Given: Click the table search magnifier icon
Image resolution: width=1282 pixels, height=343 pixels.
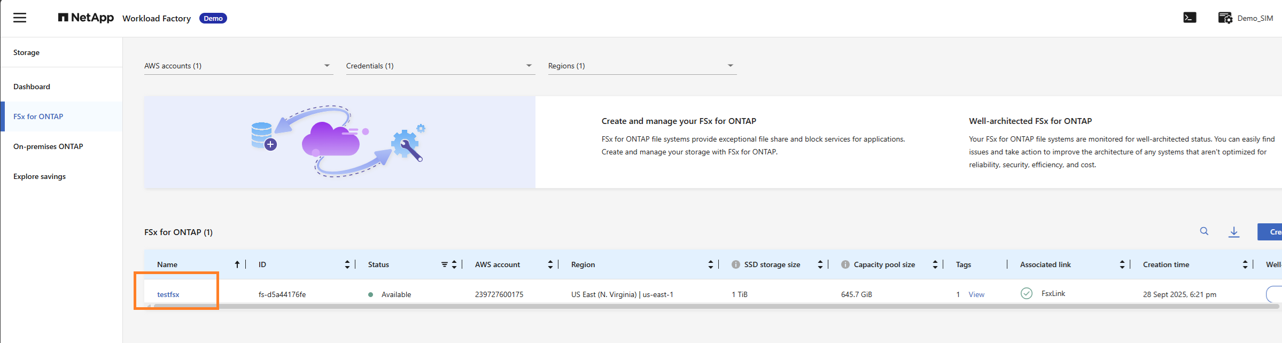Looking at the screenshot, I should (x=1204, y=231).
